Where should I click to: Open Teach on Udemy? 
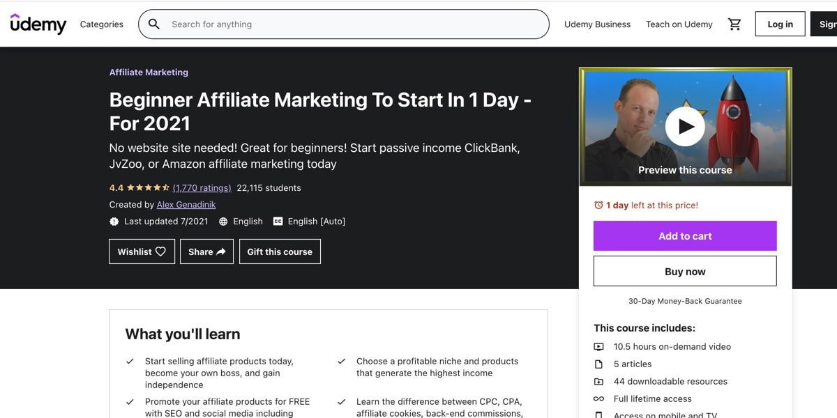click(x=679, y=24)
